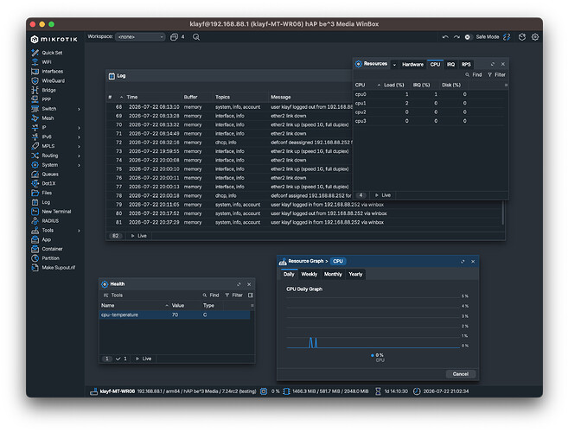This screenshot has height=432, width=568.
Task: Open Container in the sidebar
Action: [x=52, y=249]
